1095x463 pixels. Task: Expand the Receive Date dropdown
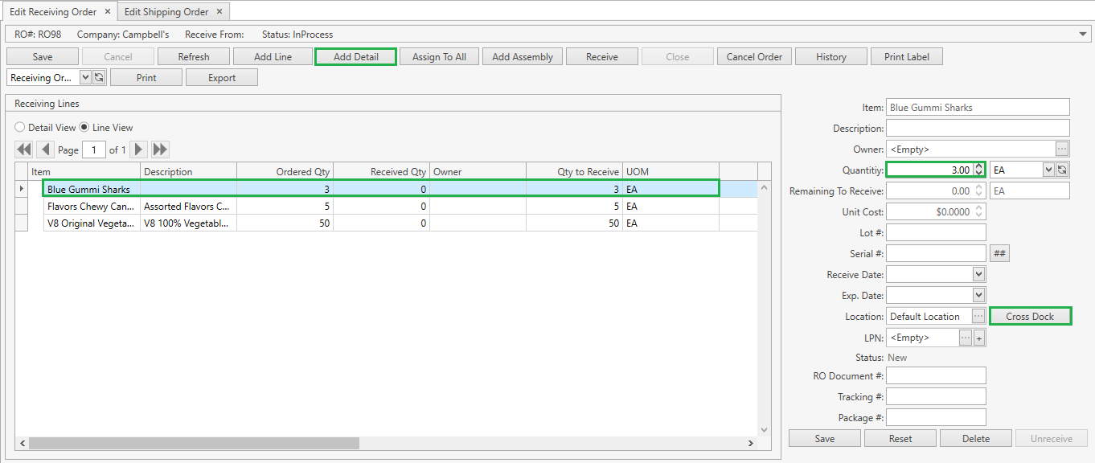tap(978, 275)
